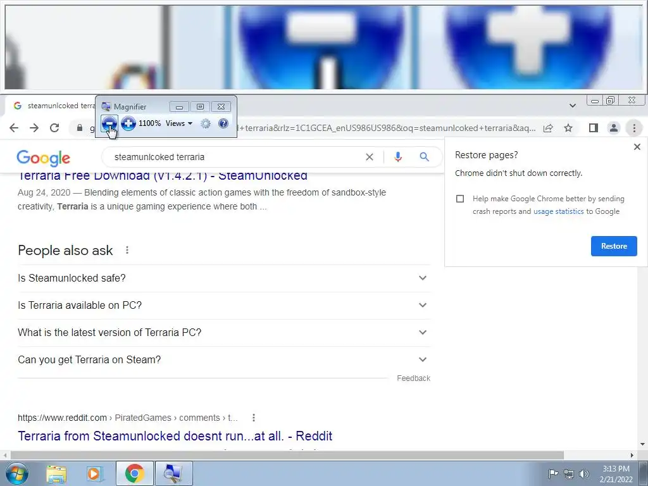The width and height of the screenshot is (648, 486).
Task: Open Terraria Free Download SteamUnlocked result
Action: coord(163,176)
